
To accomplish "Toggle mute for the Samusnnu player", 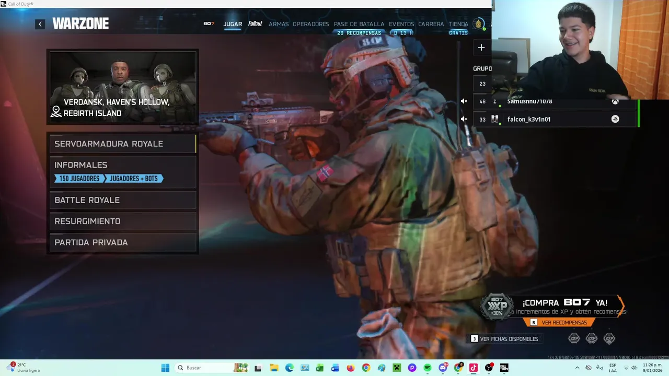I will 464,101.
